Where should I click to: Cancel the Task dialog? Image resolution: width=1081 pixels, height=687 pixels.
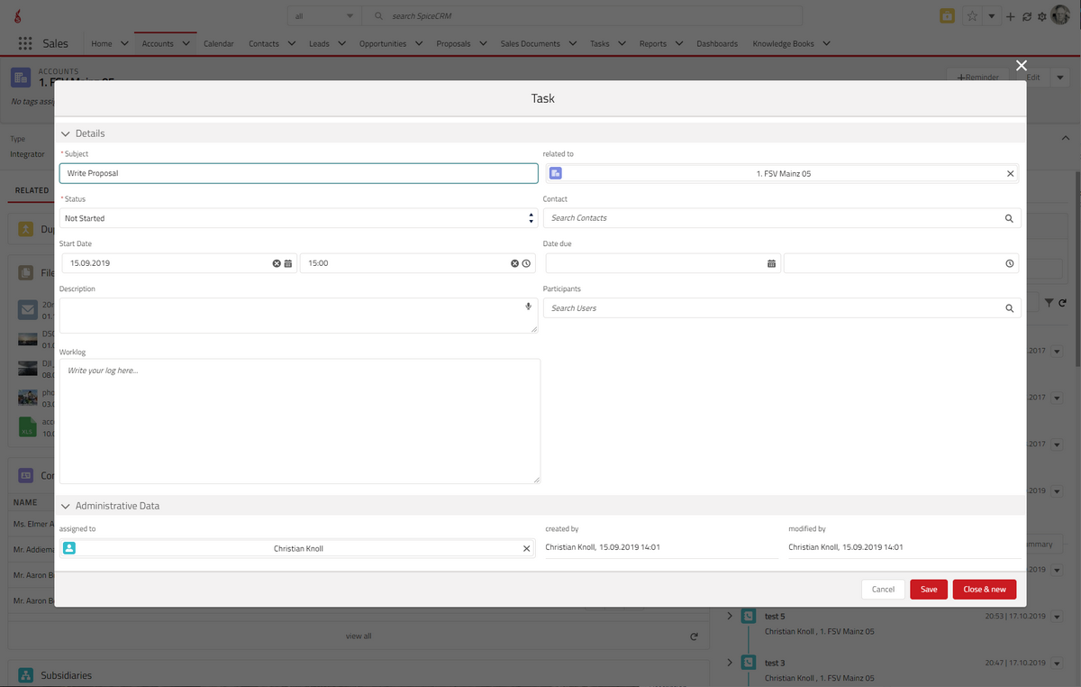click(x=883, y=589)
